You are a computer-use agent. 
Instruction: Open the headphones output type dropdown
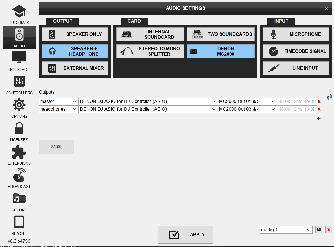(59, 109)
